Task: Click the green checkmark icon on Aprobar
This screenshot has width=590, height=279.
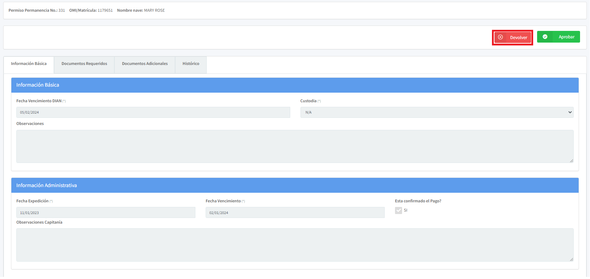Action: [x=545, y=37]
